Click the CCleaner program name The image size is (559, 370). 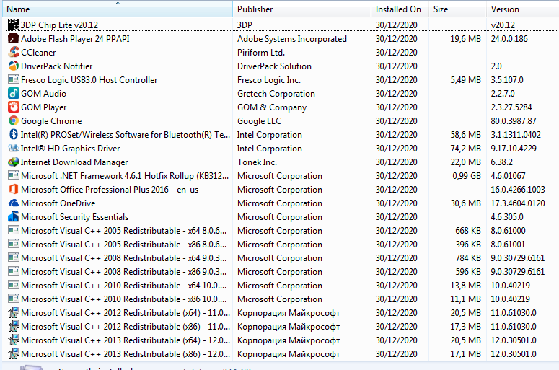[38, 53]
